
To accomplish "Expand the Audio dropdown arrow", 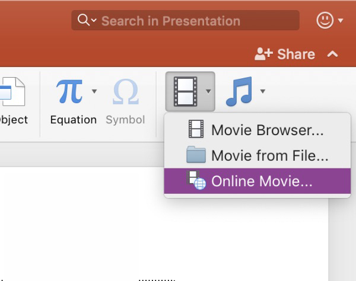I will click(262, 91).
